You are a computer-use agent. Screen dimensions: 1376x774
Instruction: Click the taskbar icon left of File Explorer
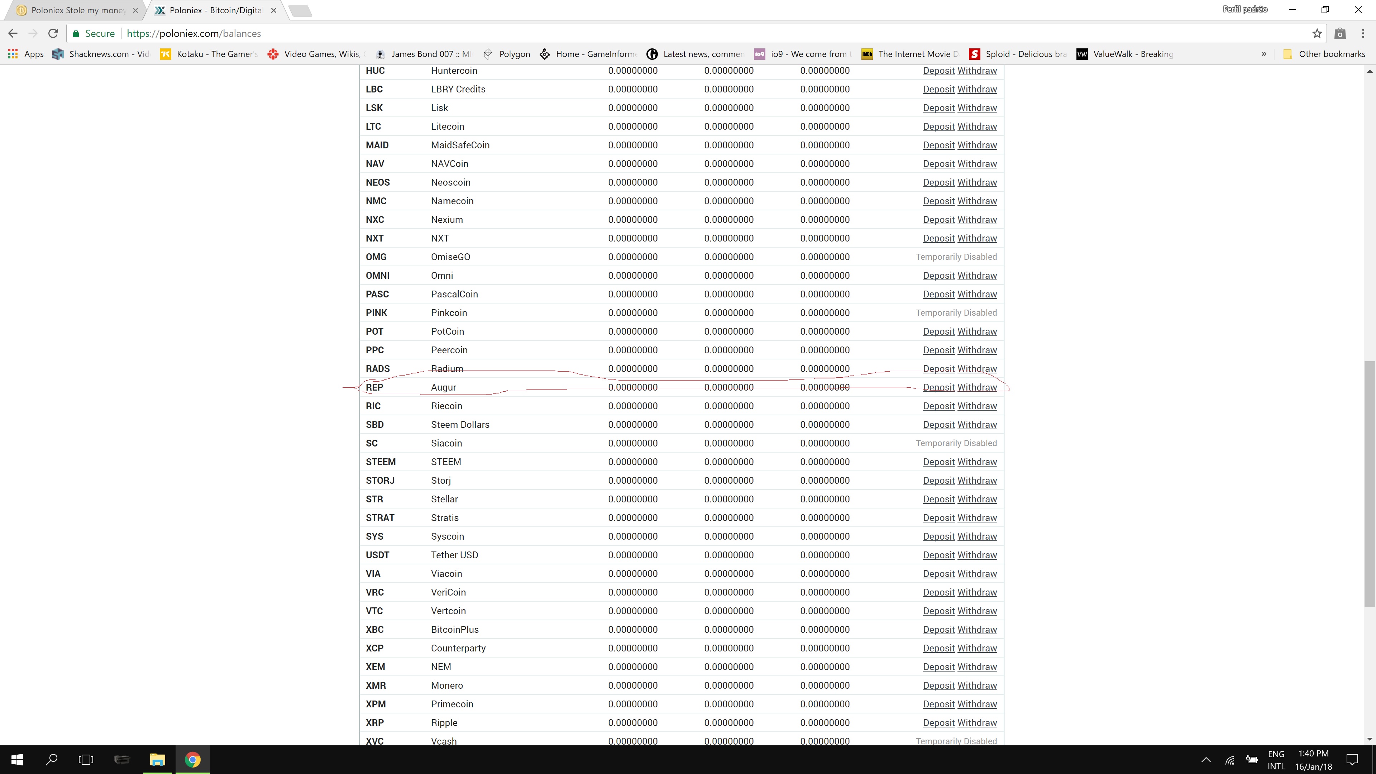tap(122, 760)
